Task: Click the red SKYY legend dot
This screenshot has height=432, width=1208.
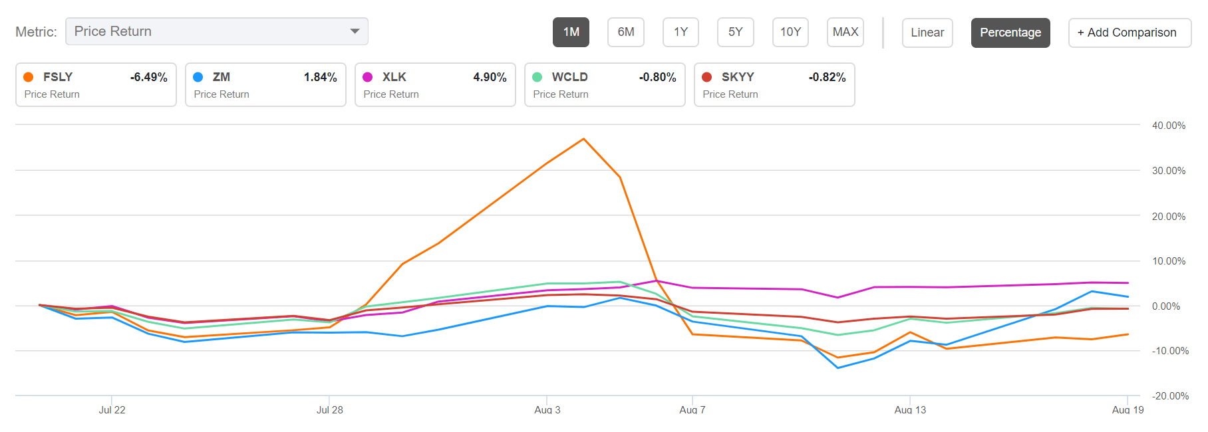Action: pos(706,77)
